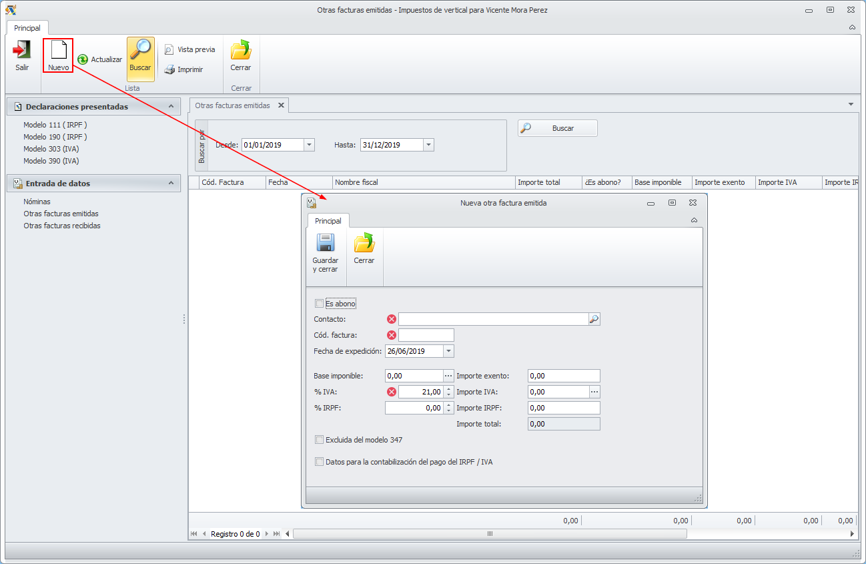Collapse the Buscar por search panel
The height and width of the screenshot is (564, 866).
201,146
